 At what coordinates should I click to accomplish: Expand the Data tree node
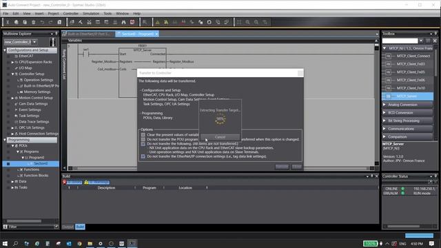tap(12, 182)
